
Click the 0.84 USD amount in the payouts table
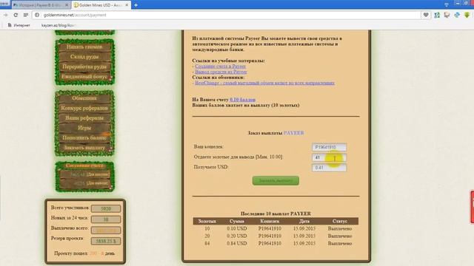pyautogui.click(x=237, y=243)
